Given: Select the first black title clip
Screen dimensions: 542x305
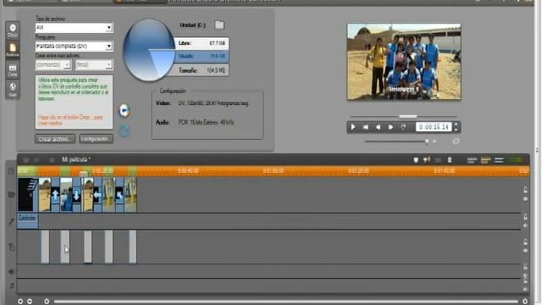Looking at the screenshot, I should point(28,194).
